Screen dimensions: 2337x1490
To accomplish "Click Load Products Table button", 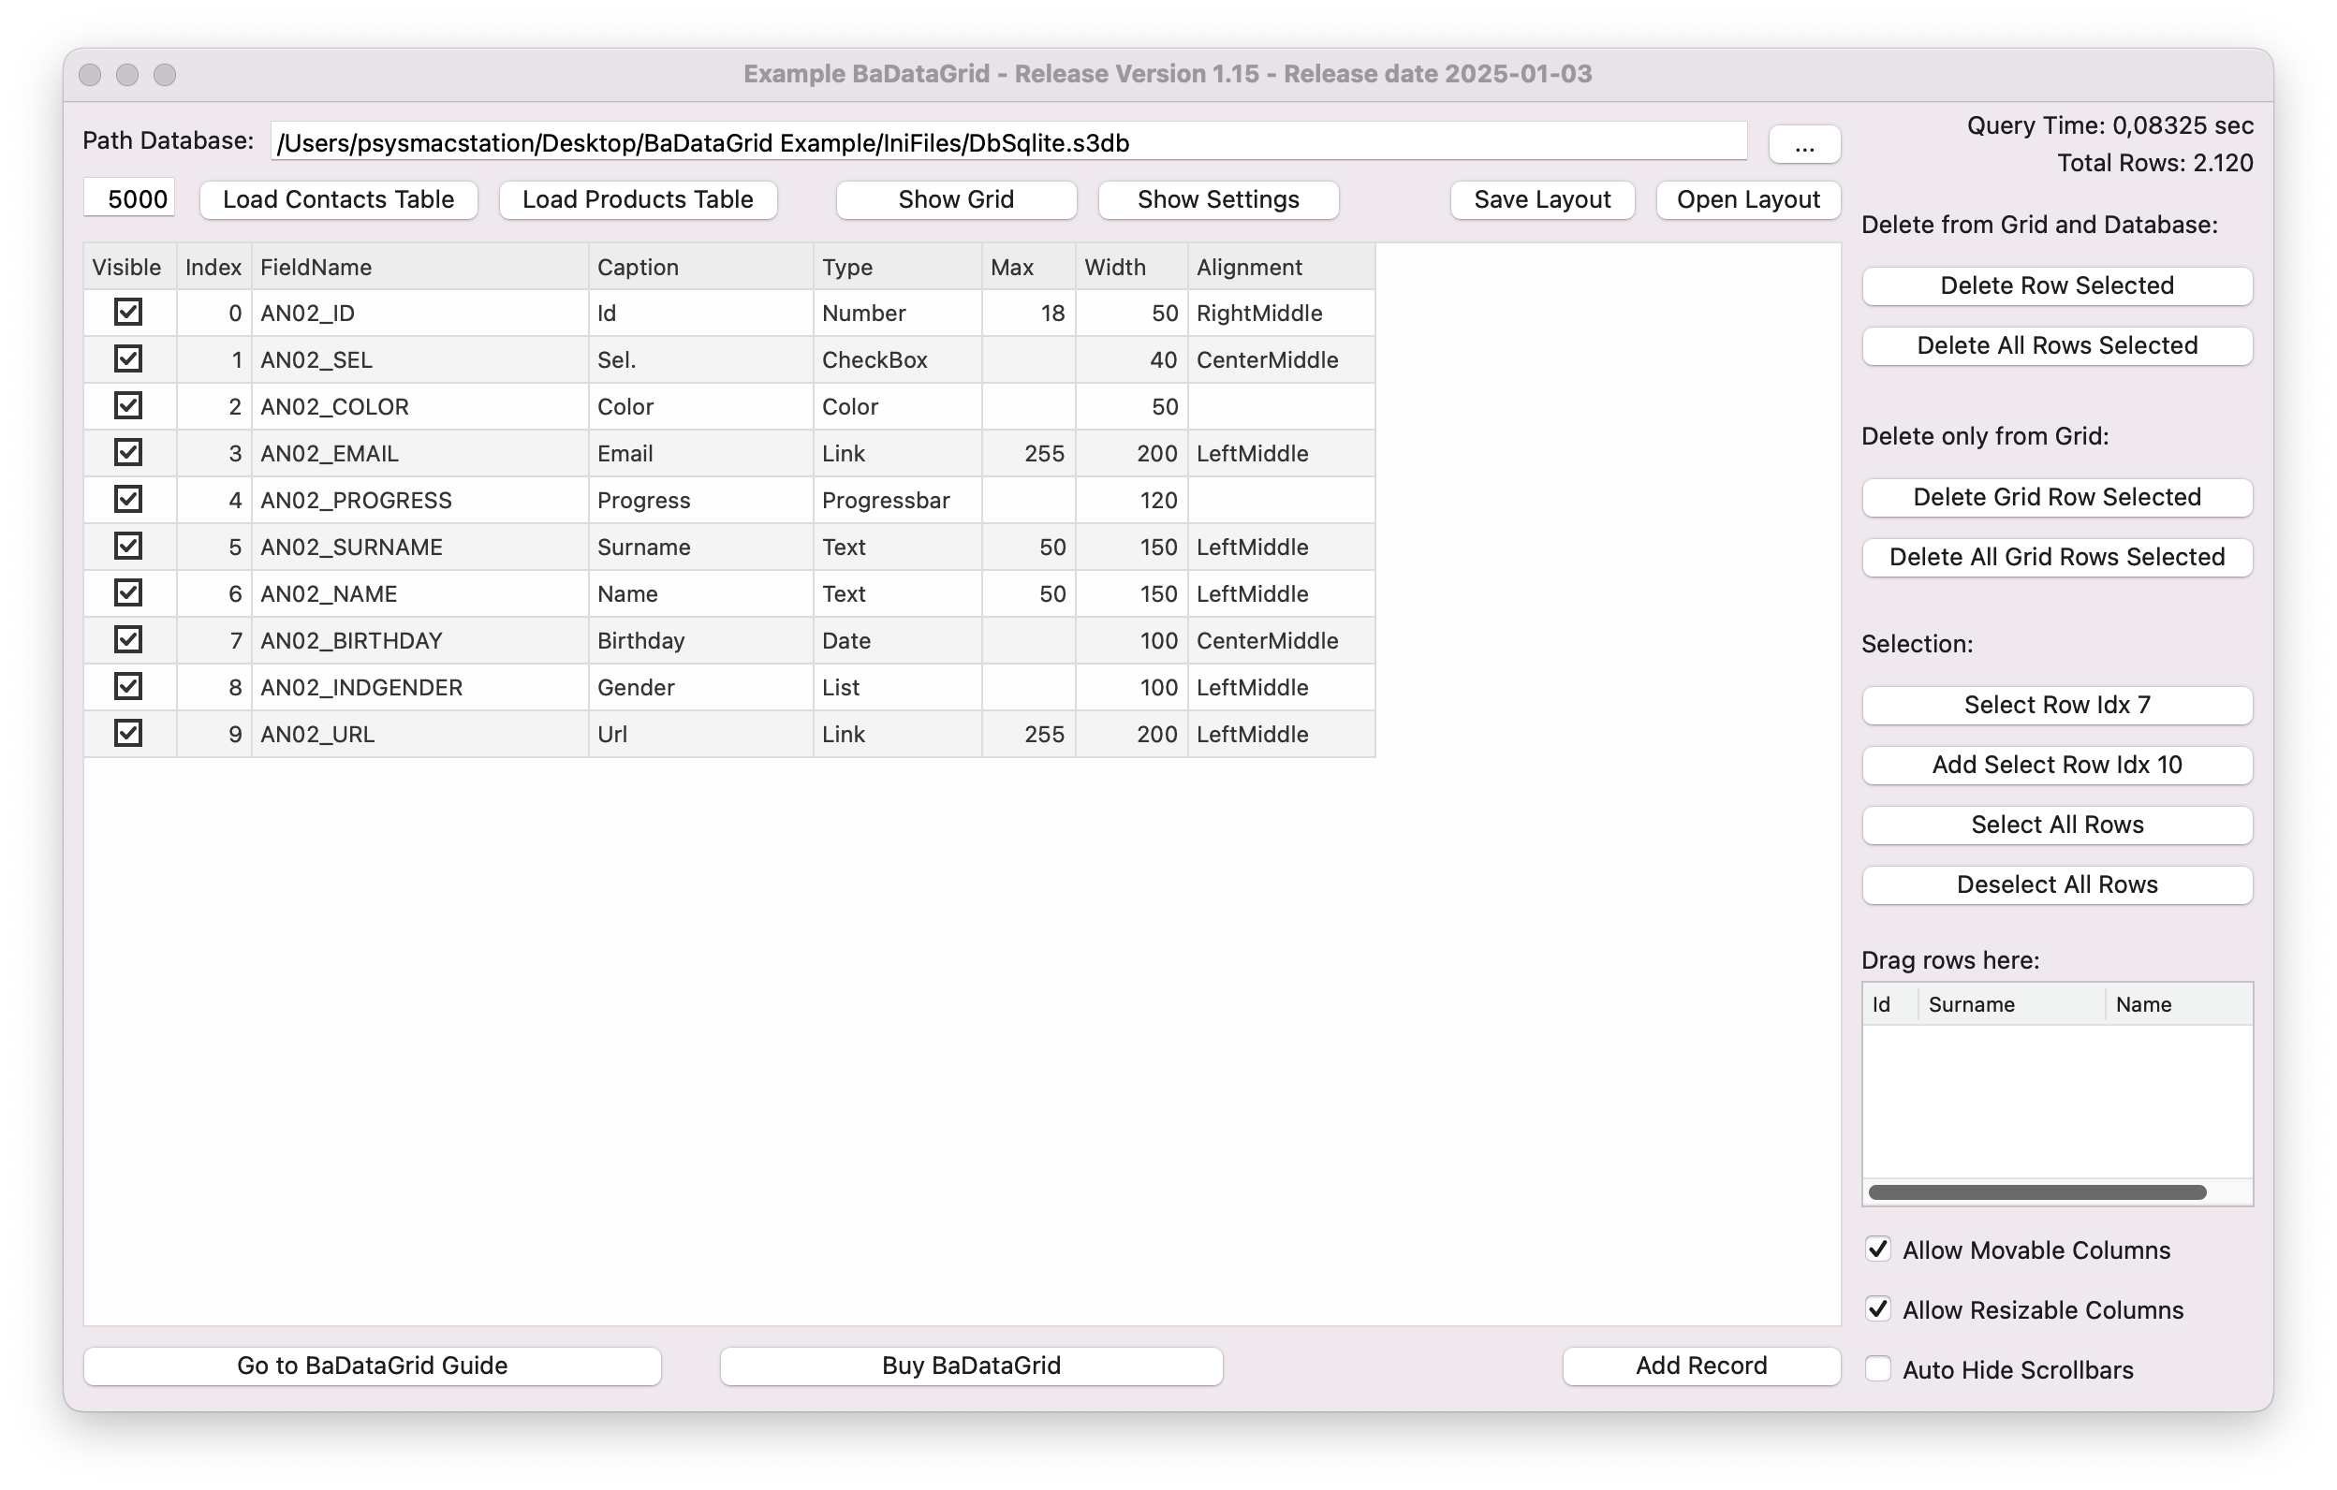I will coord(638,200).
